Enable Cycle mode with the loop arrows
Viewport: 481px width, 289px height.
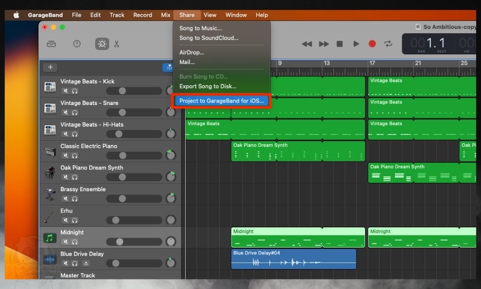point(388,43)
